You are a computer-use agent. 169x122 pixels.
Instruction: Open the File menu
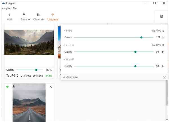pos(15,8)
